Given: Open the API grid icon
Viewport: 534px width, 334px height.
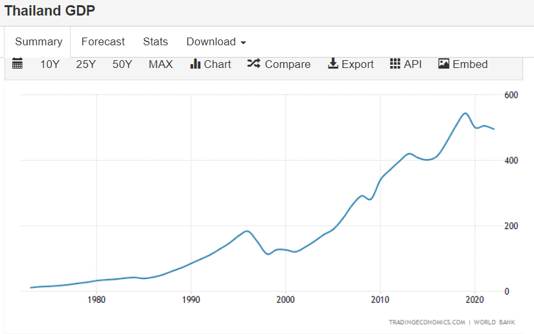Looking at the screenshot, I should pyautogui.click(x=395, y=63).
